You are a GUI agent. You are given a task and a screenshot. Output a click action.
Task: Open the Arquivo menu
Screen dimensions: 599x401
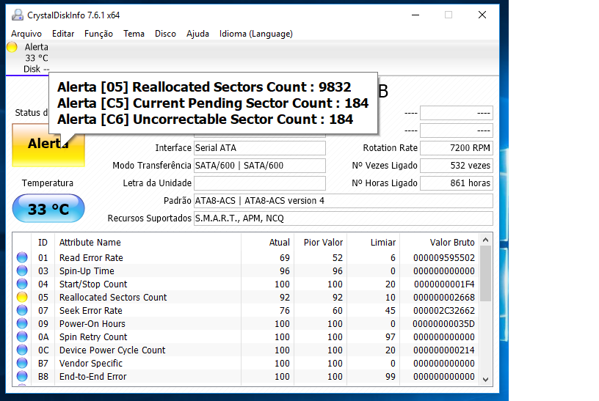point(26,34)
